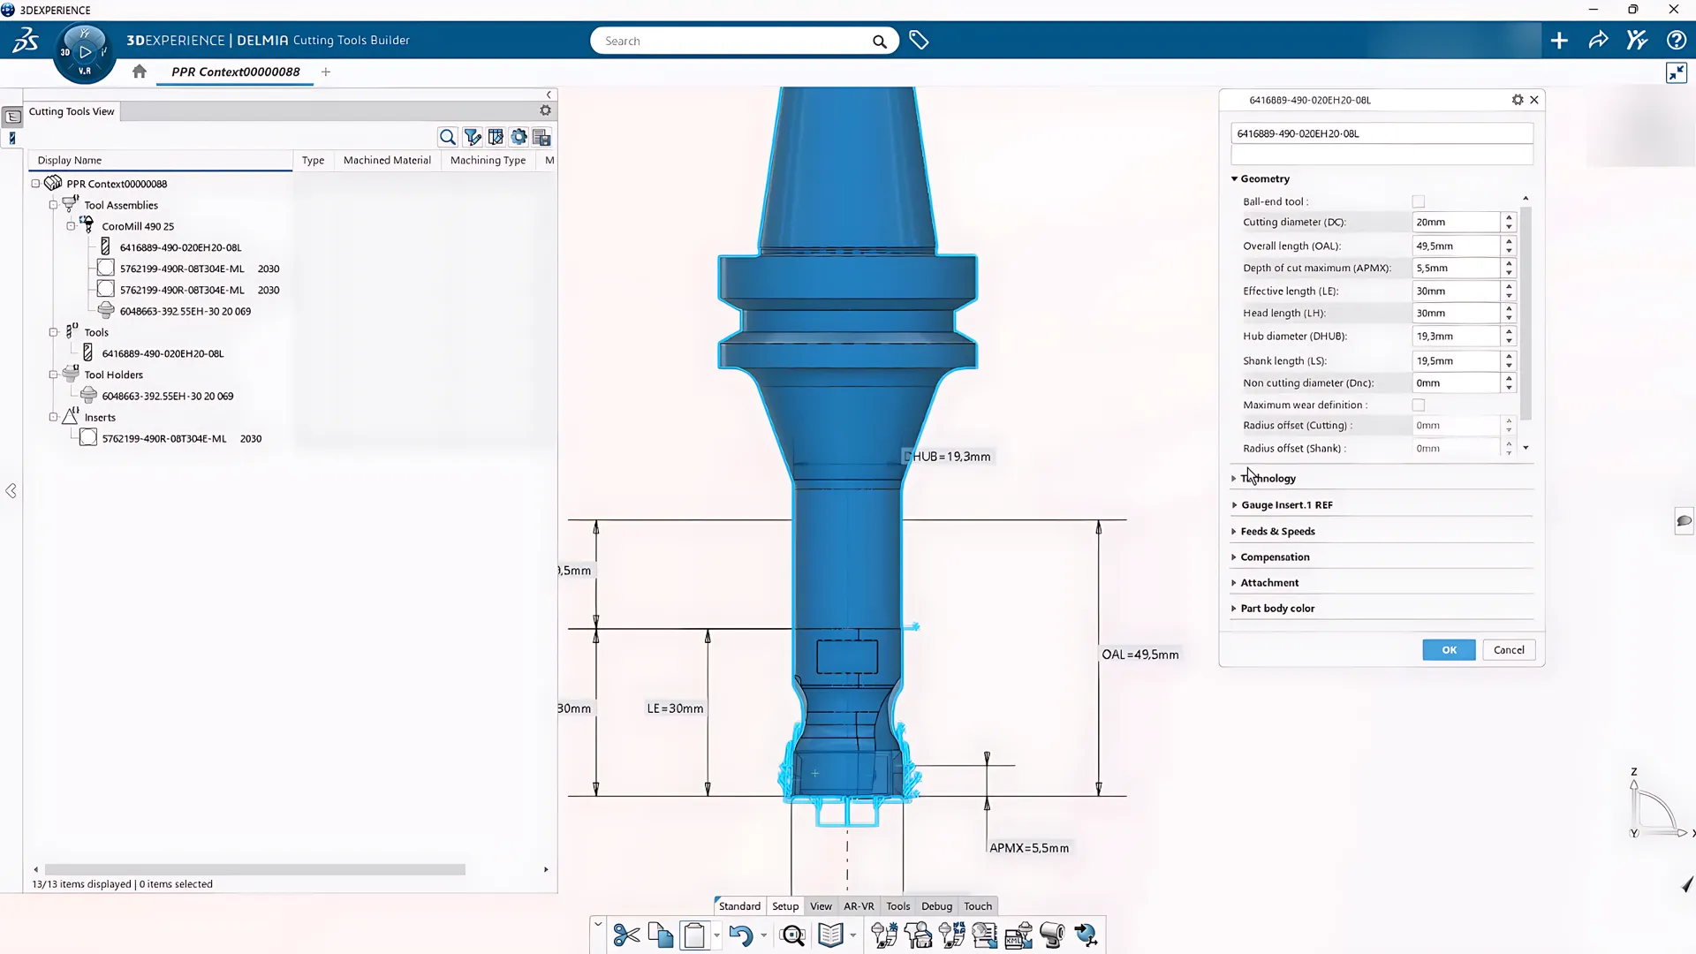Click the home icon beside PPR Context tab

point(140,72)
